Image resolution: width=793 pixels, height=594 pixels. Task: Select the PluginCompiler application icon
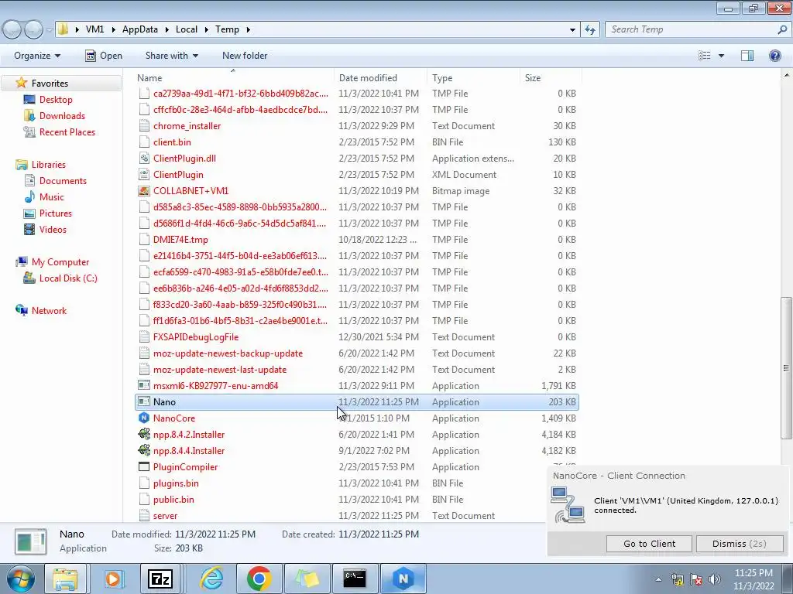point(144,466)
